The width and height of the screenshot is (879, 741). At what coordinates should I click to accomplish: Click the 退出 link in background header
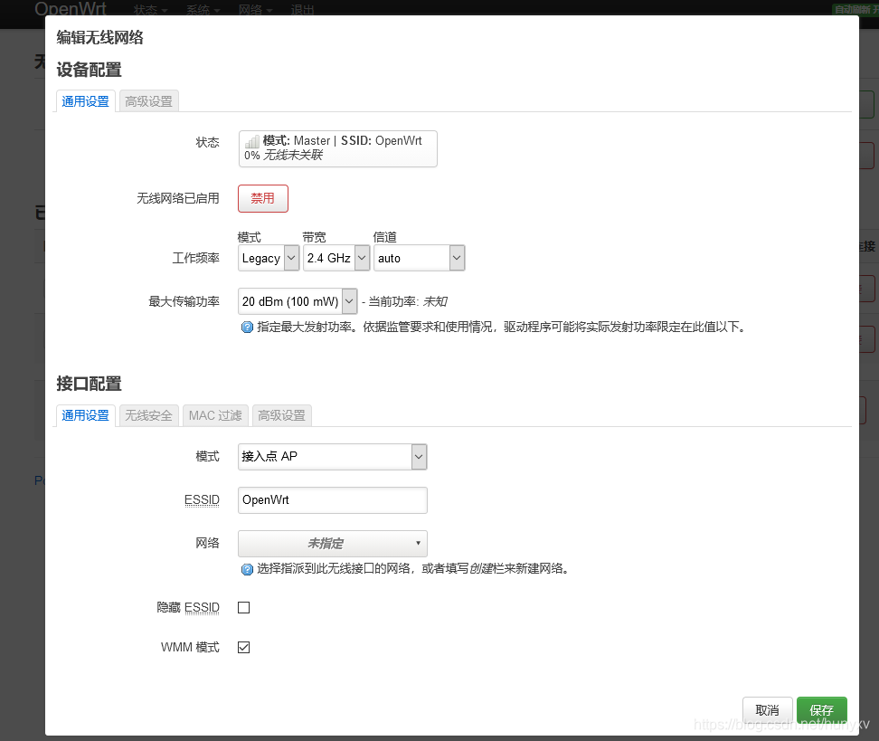click(302, 10)
